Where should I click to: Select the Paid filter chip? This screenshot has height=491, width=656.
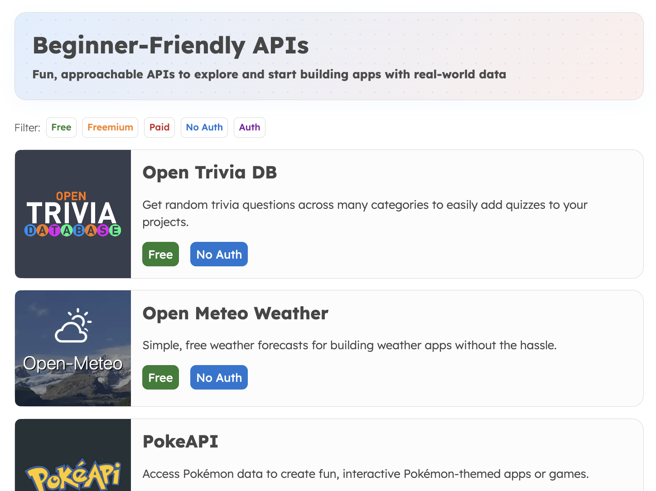pos(159,127)
